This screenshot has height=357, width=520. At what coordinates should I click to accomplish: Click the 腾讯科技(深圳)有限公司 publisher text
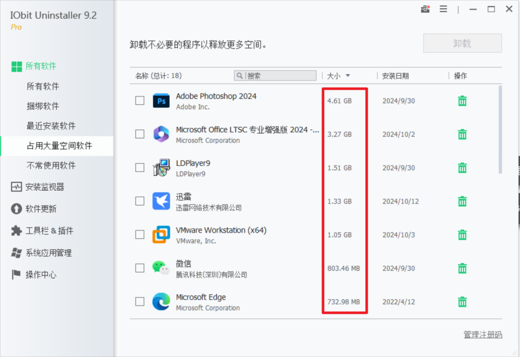point(211,275)
